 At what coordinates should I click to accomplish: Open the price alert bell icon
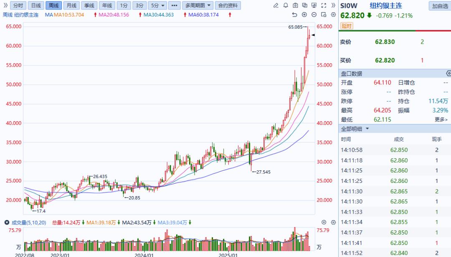click(286, 5)
